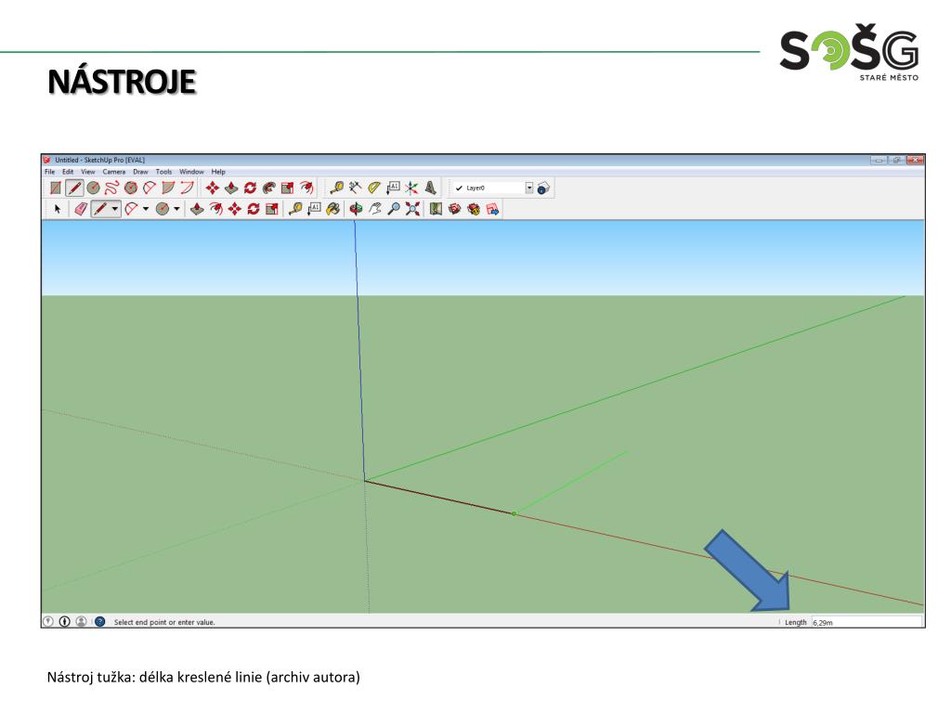Expand the Arc tool dropdown arrow
The height and width of the screenshot is (713, 951).
click(x=146, y=209)
